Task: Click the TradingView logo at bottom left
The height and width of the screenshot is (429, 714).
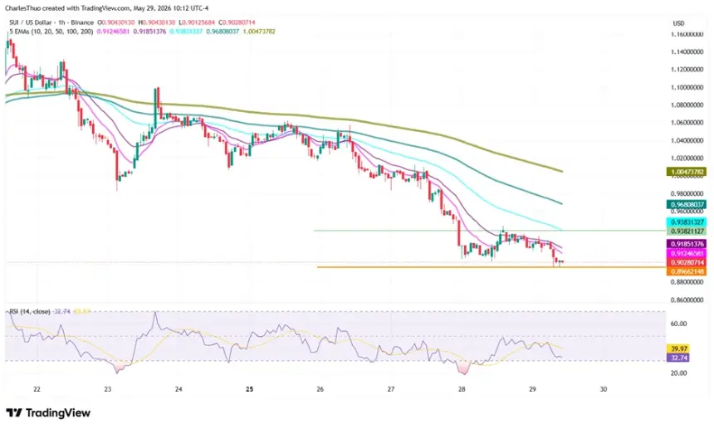Action: tap(48, 413)
